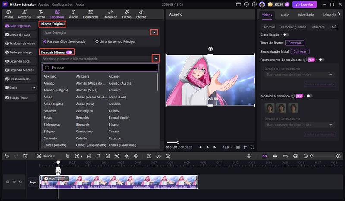Image resolution: width=345 pixels, height=201 pixels.
Task: Open the Arquivo menu
Action: 44,4
